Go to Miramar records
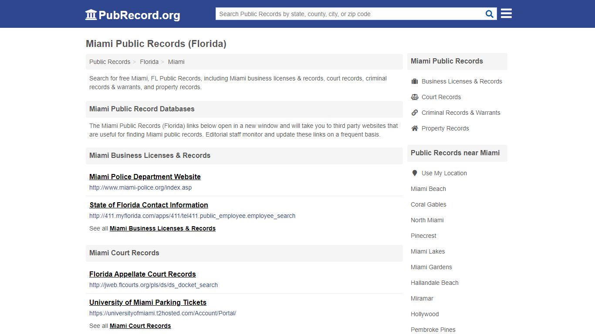Screen dimensions: 595x334 coord(422,298)
